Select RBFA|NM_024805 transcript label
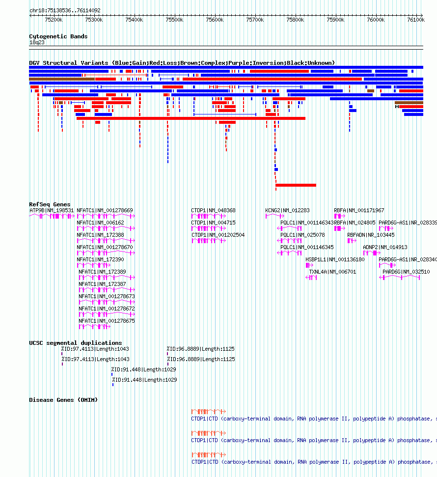Image resolution: width=437 pixels, height=477 pixels. point(355,223)
